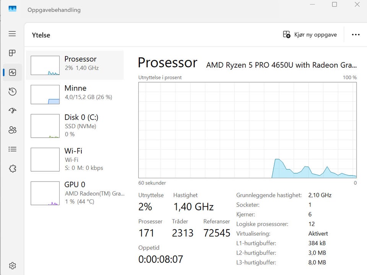Image resolution: width=367 pixels, height=275 pixels.
Task: Select the GPU 0 performance item
Action: (x=75, y=193)
